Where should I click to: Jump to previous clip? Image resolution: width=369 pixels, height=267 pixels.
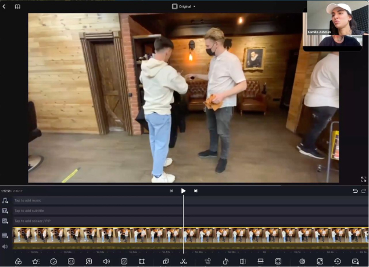(171, 191)
